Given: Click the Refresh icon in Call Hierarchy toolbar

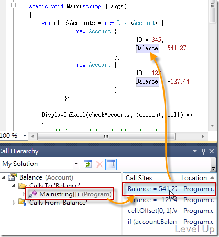Looking at the screenshot, I should tap(88, 164).
